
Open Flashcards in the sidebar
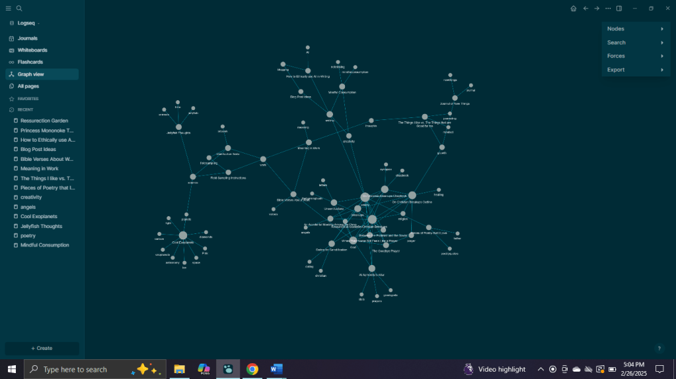(x=30, y=62)
